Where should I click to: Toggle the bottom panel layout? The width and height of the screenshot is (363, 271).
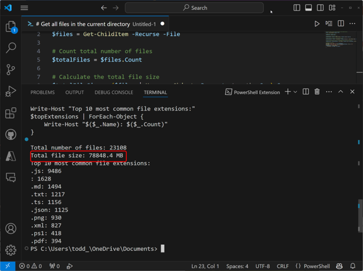[308, 8]
